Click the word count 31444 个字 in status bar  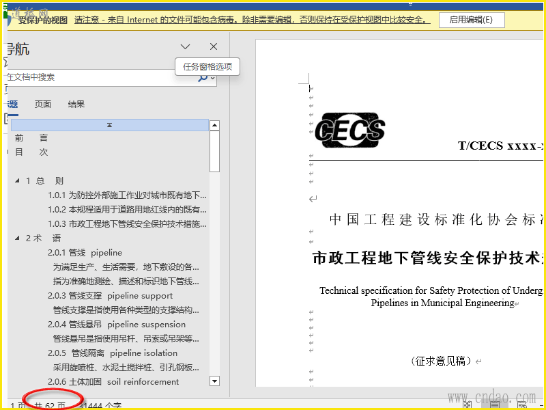click(100, 406)
